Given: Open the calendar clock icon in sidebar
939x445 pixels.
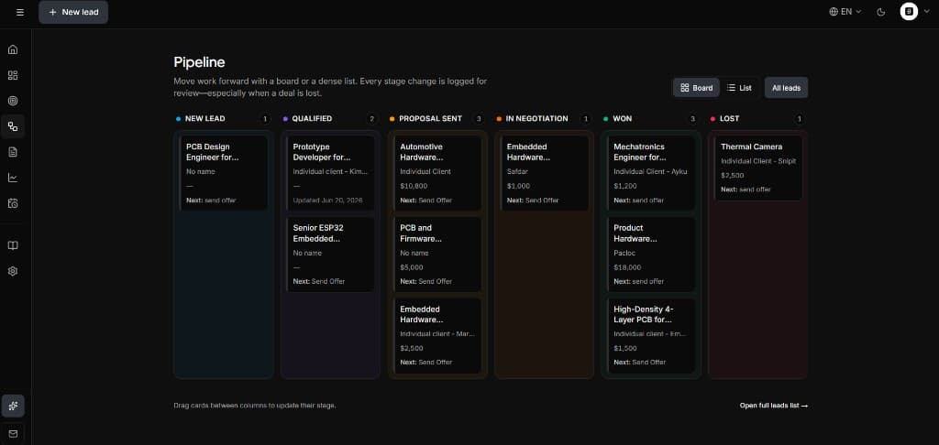Looking at the screenshot, I should pos(13,203).
